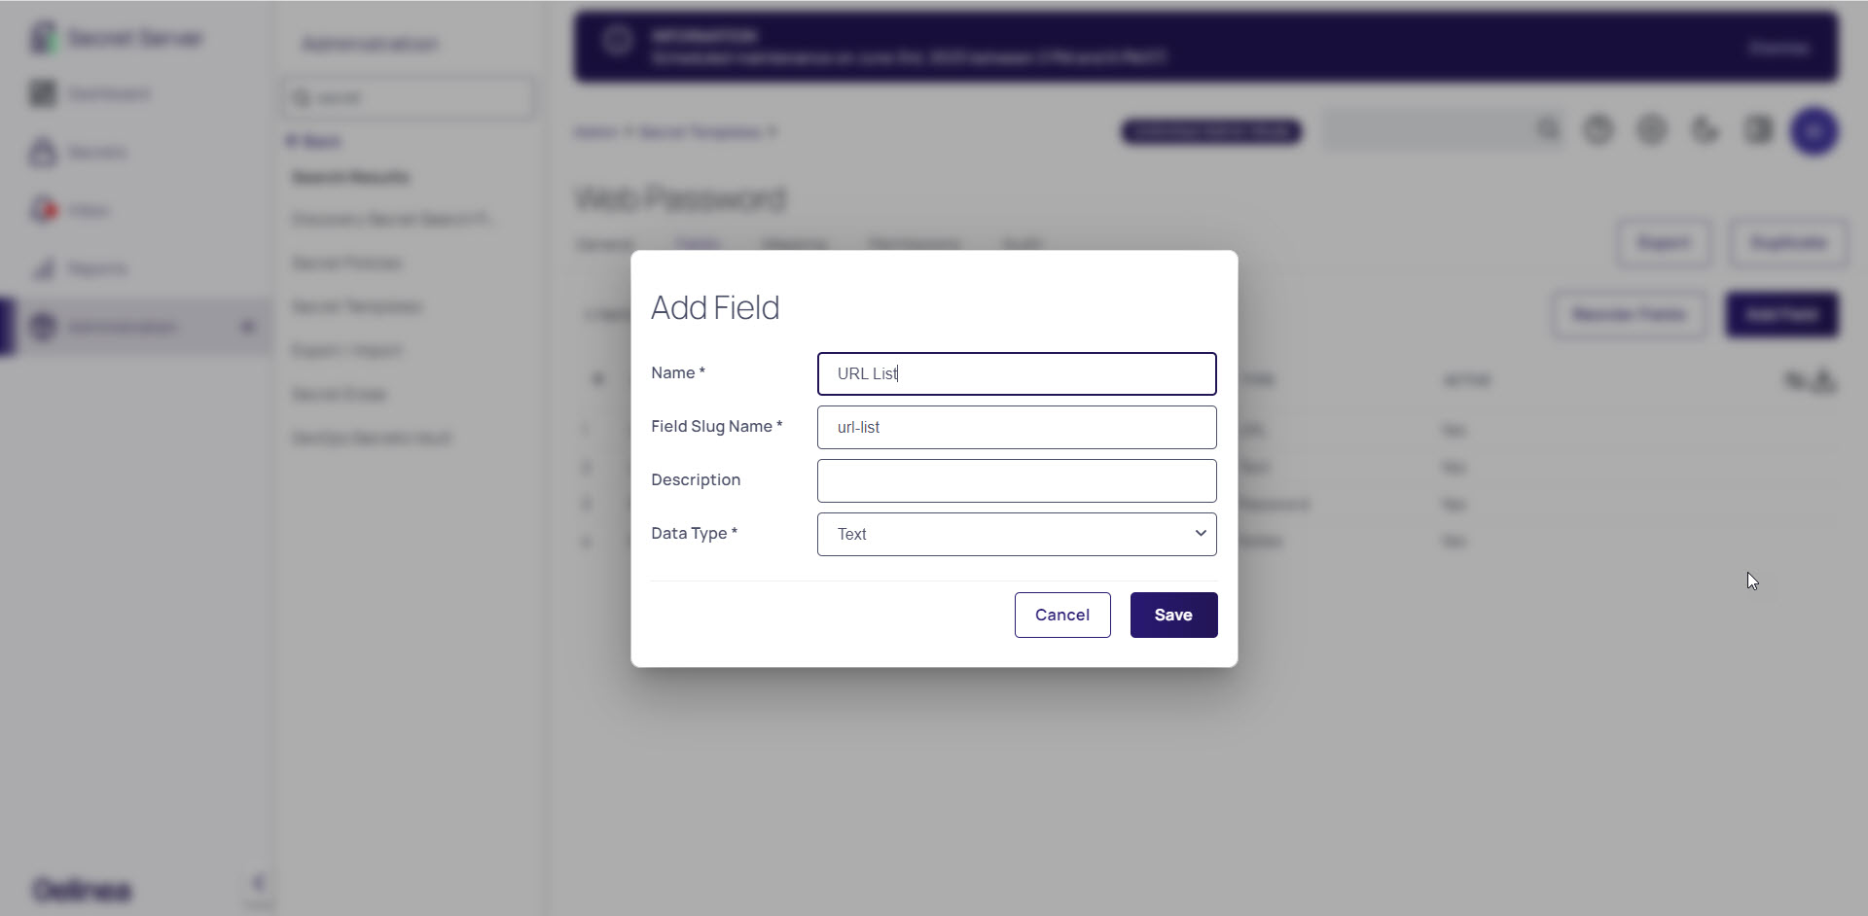Click the header search magnifier icon
This screenshot has height=916, width=1868.
click(x=1548, y=129)
